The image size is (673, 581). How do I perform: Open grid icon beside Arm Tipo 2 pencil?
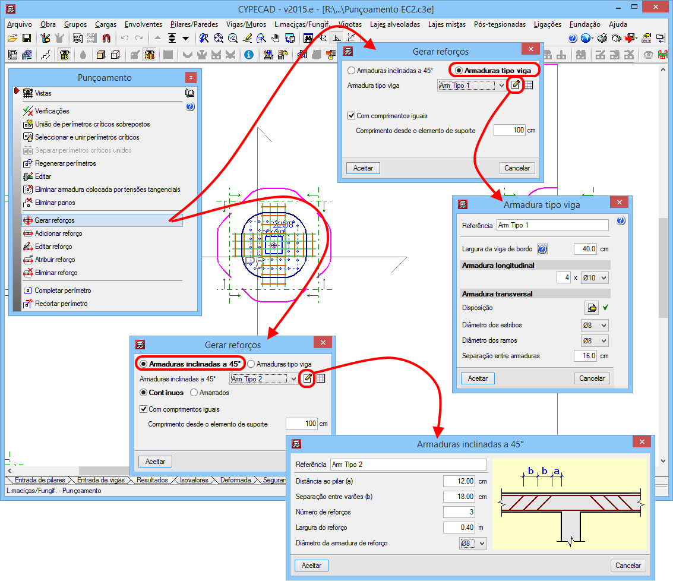coord(321,378)
